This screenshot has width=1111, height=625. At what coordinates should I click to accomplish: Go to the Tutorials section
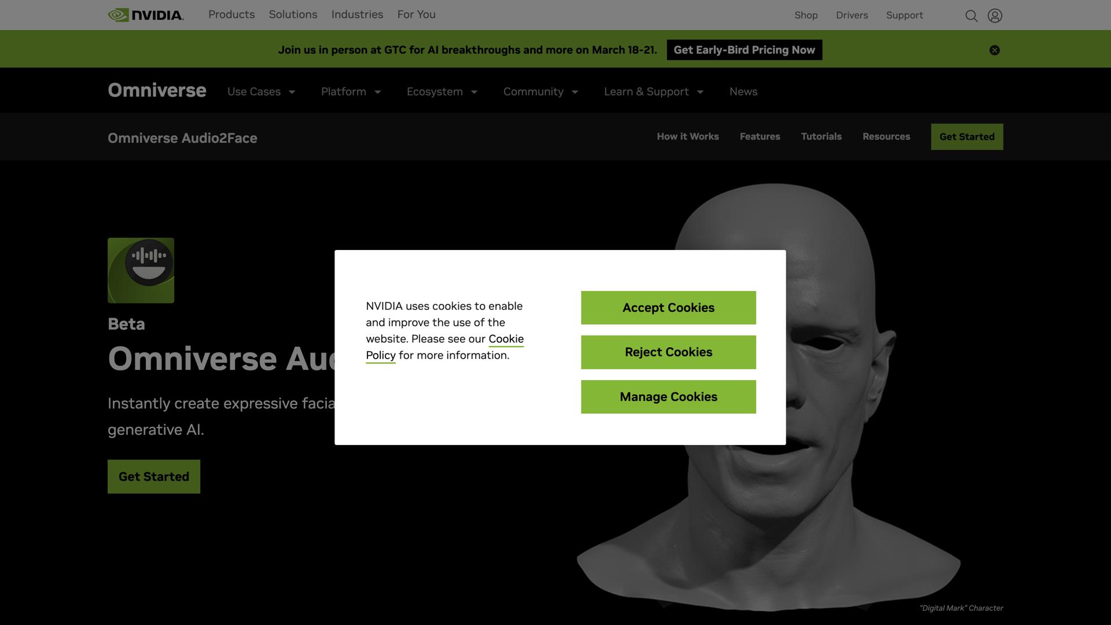coord(821,137)
